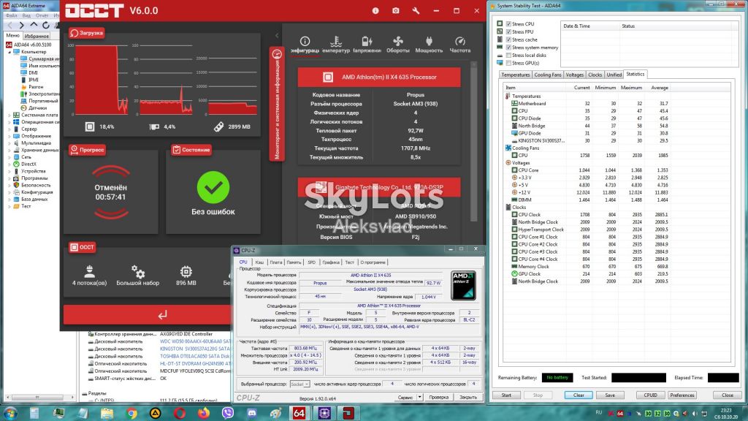Go forward in AIDA64 toolbar
748x421 pixels.
[21, 25]
